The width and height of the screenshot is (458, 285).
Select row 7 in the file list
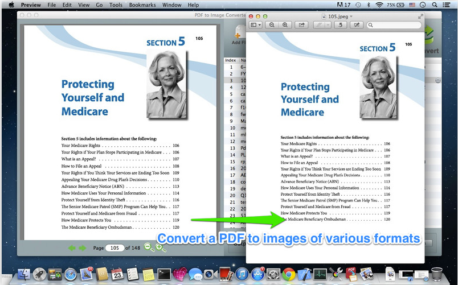(x=235, y=108)
